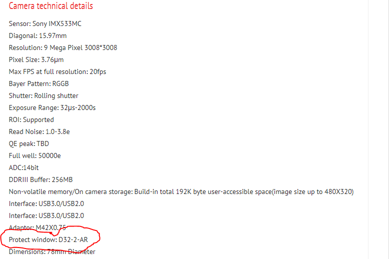Screen dimensions: 389x259
Task: Click the Shutter: Rolling shutter line
Action: [43, 95]
